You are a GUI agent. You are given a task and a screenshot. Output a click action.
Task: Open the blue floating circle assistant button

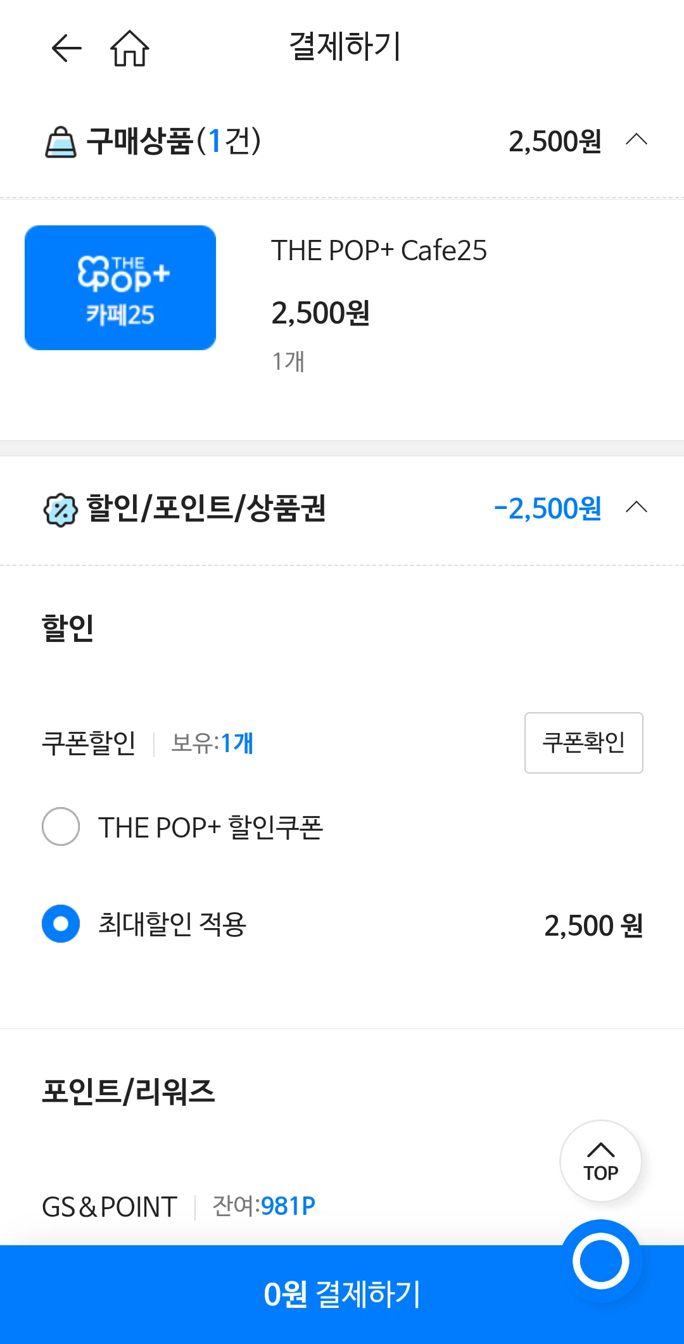[x=600, y=1260]
